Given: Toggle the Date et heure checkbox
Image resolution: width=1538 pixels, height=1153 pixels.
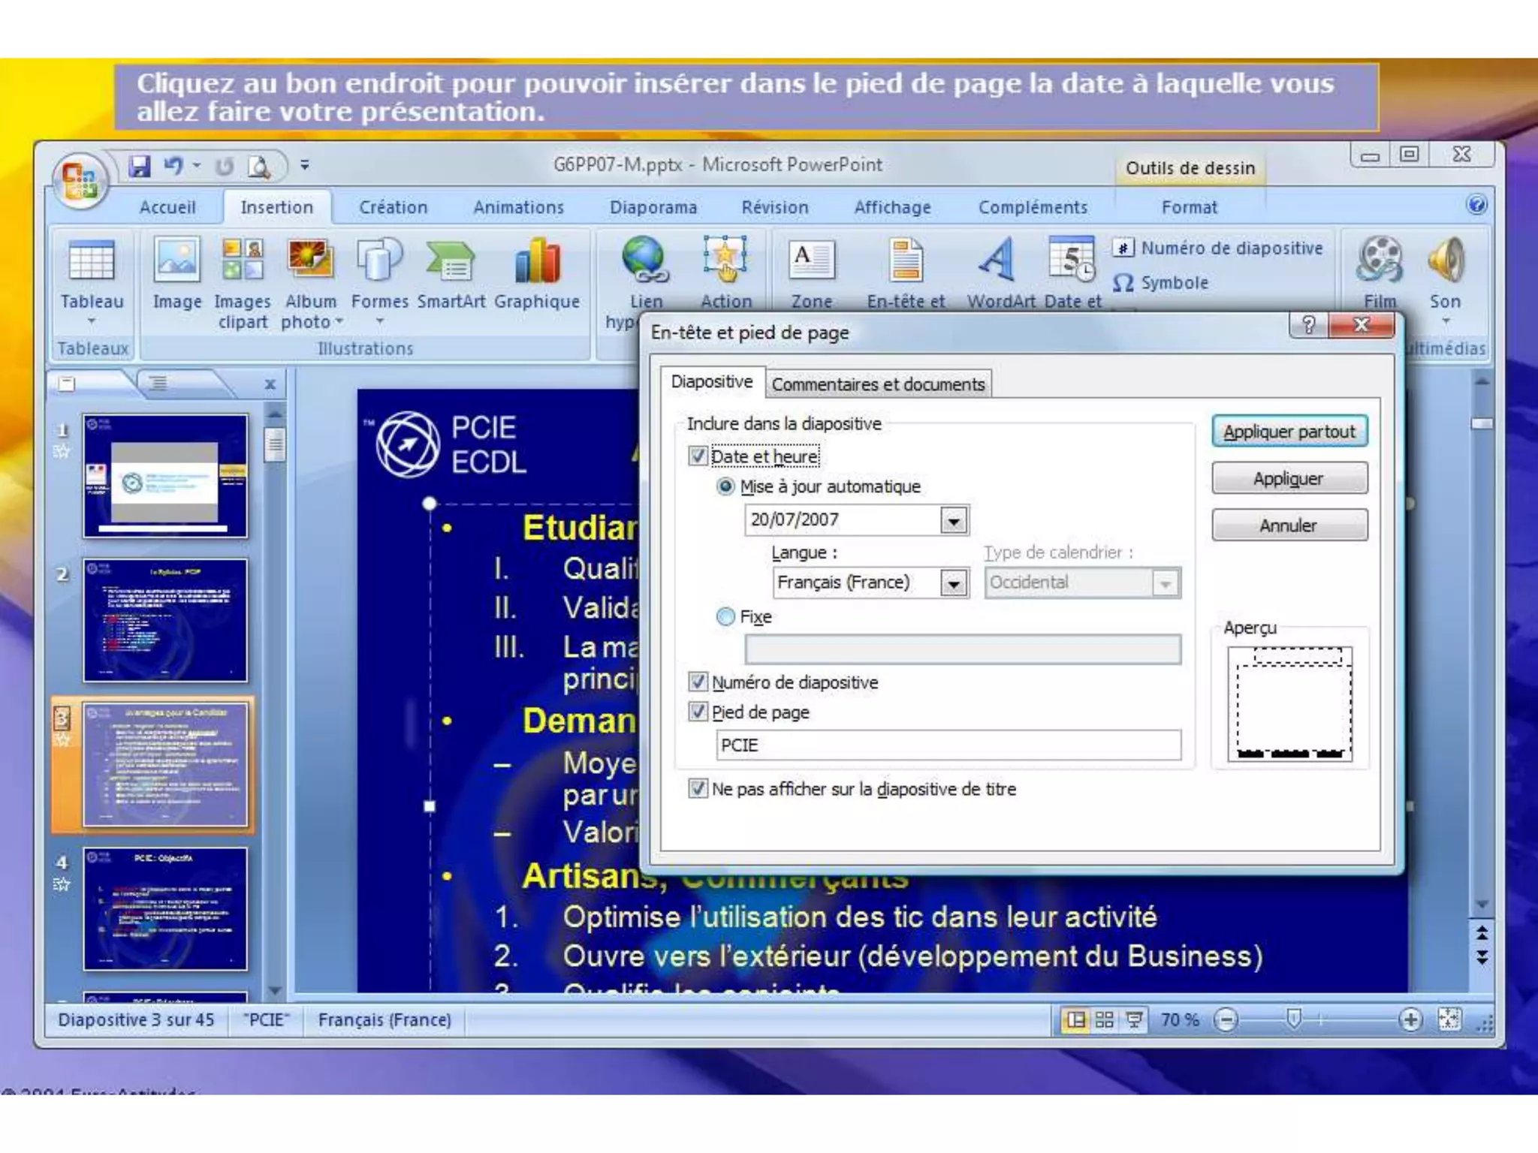Looking at the screenshot, I should point(698,456).
